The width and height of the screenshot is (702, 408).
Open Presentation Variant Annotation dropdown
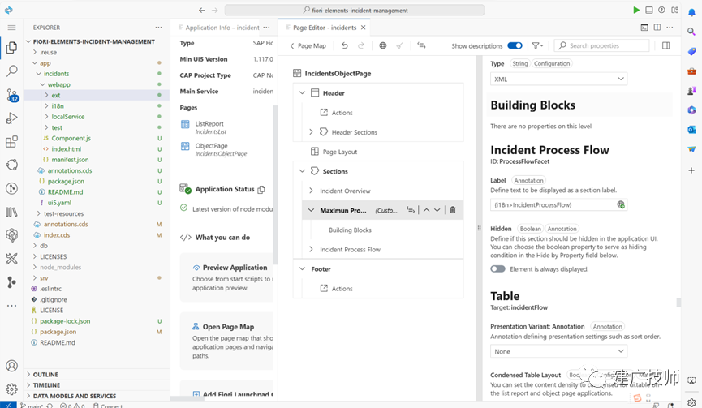pos(558,352)
